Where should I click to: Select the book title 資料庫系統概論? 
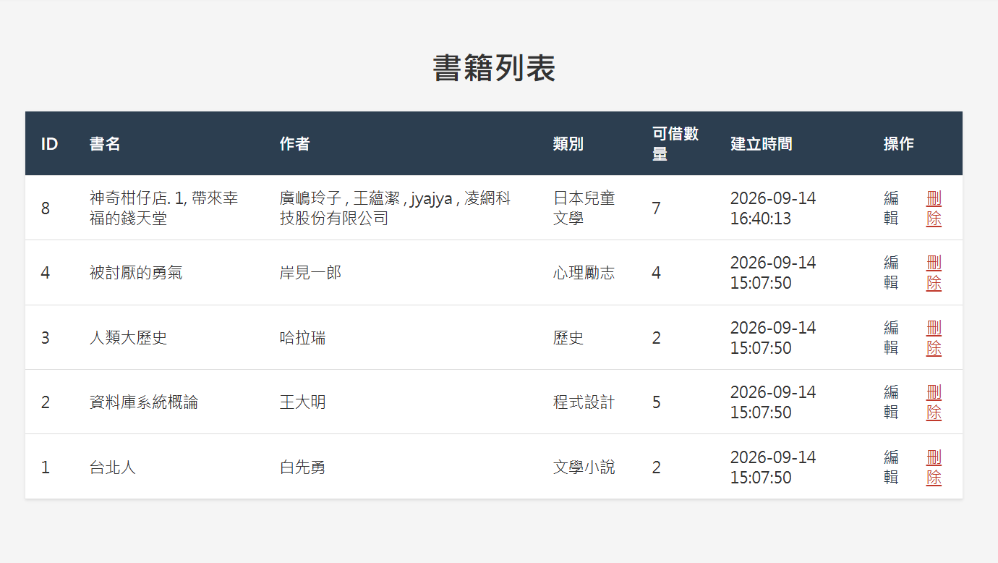click(144, 402)
